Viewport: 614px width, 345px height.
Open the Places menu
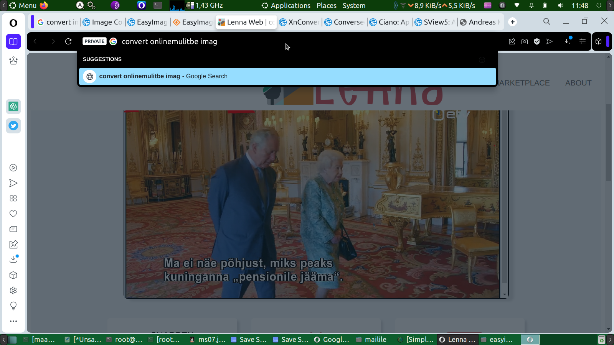point(326,5)
